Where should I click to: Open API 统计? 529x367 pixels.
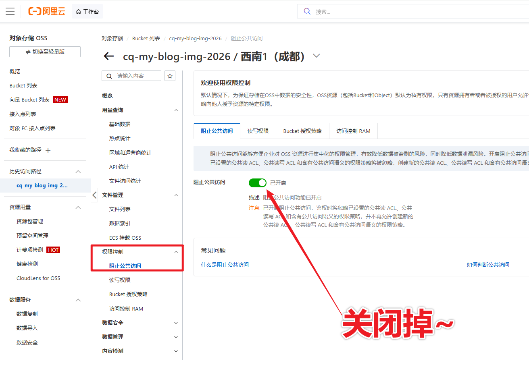click(119, 167)
